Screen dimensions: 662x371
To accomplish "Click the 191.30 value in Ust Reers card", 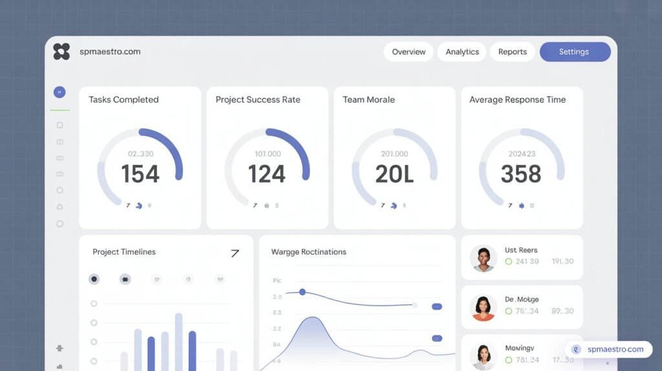I will pos(562,261).
